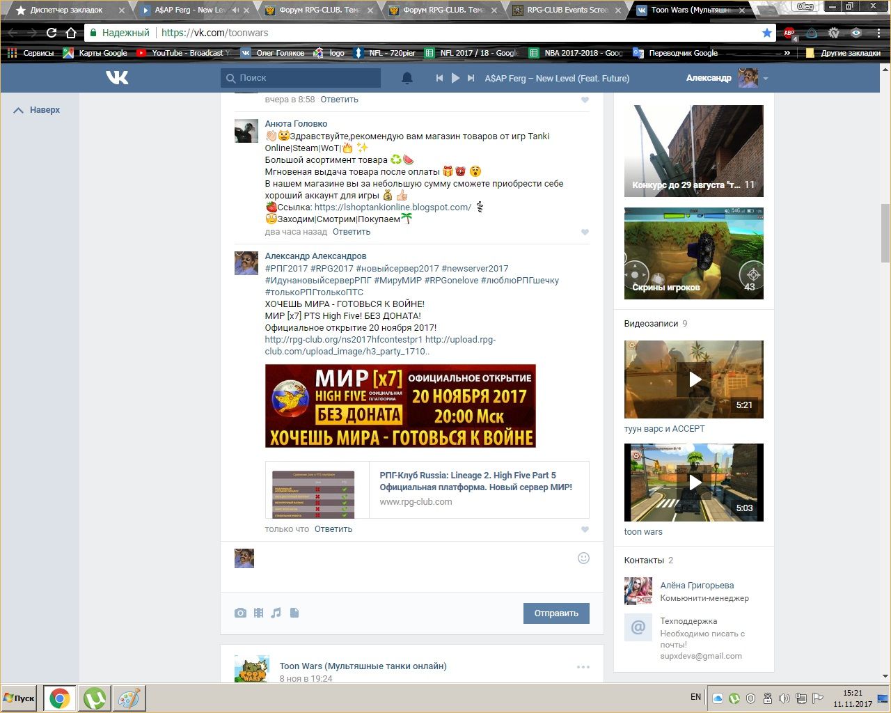Viewport: 891px width, 713px height.
Task: Attach an audio with the music note icon
Action: (276, 613)
